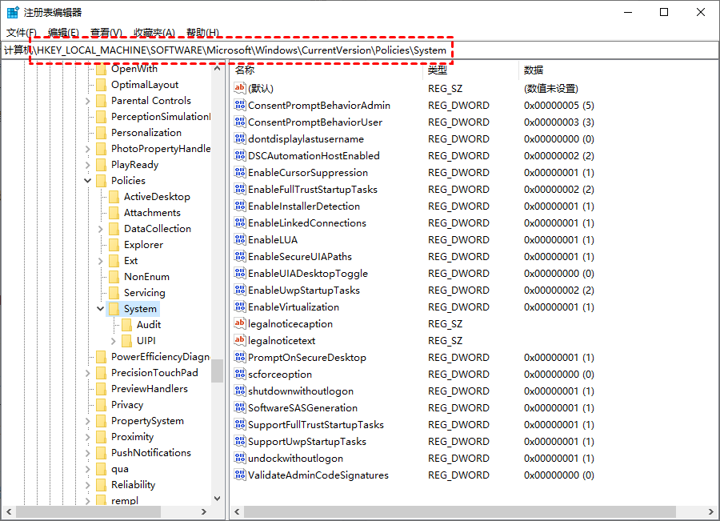This screenshot has height=521, width=720.
Task: Select the Personalization key in tree
Action: 146,133
